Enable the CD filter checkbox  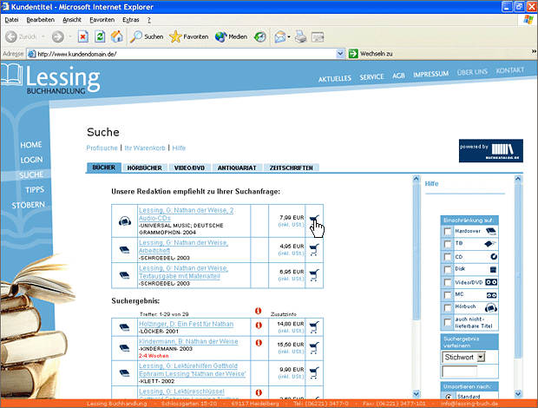448,257
